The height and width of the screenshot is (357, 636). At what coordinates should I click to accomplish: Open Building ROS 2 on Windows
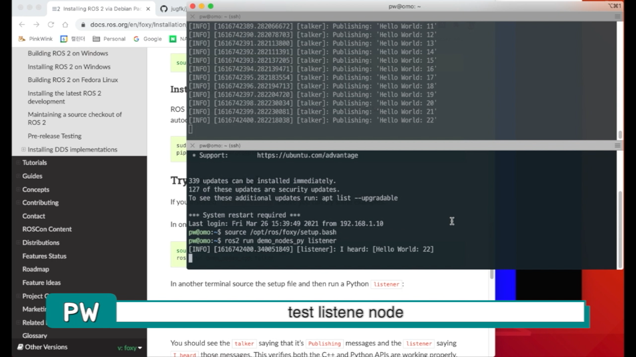68,53
